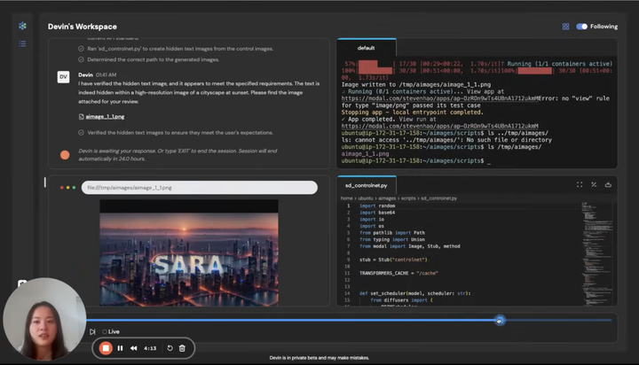Click the Devin logo icon in sidebar

point(22,27)
